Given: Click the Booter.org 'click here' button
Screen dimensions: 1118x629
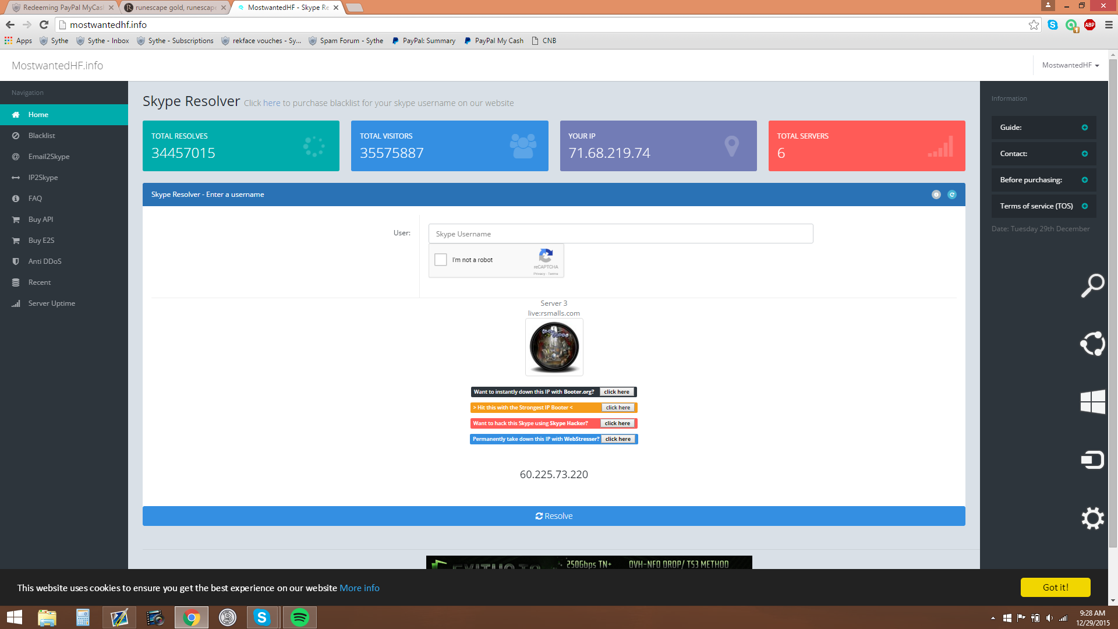Looking at the screenshot, I should click(x=617, y=392).
